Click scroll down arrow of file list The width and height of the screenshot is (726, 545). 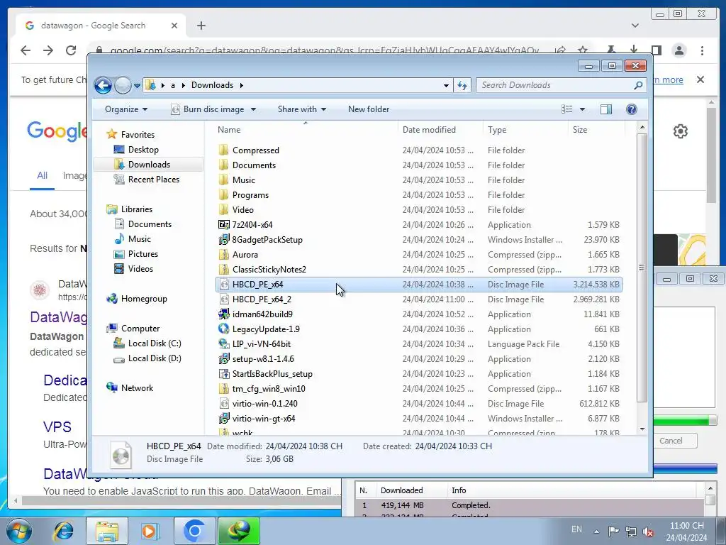(642, 429)
